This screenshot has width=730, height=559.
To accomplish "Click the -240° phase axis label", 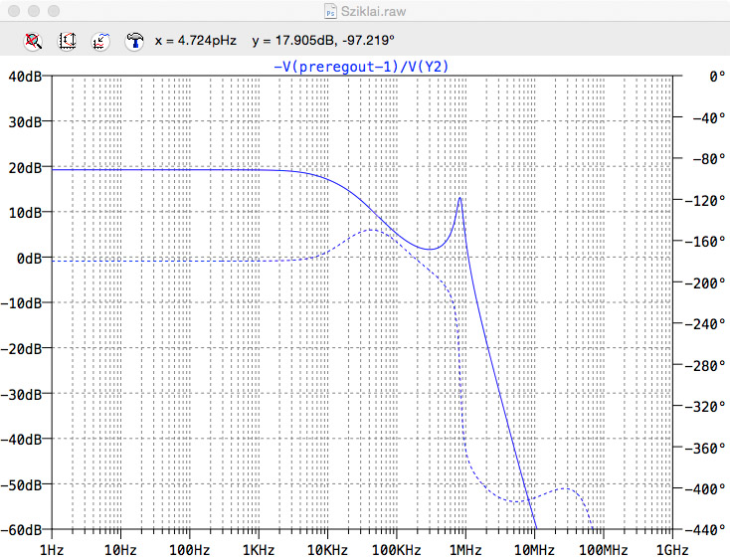I will (706, 324).
